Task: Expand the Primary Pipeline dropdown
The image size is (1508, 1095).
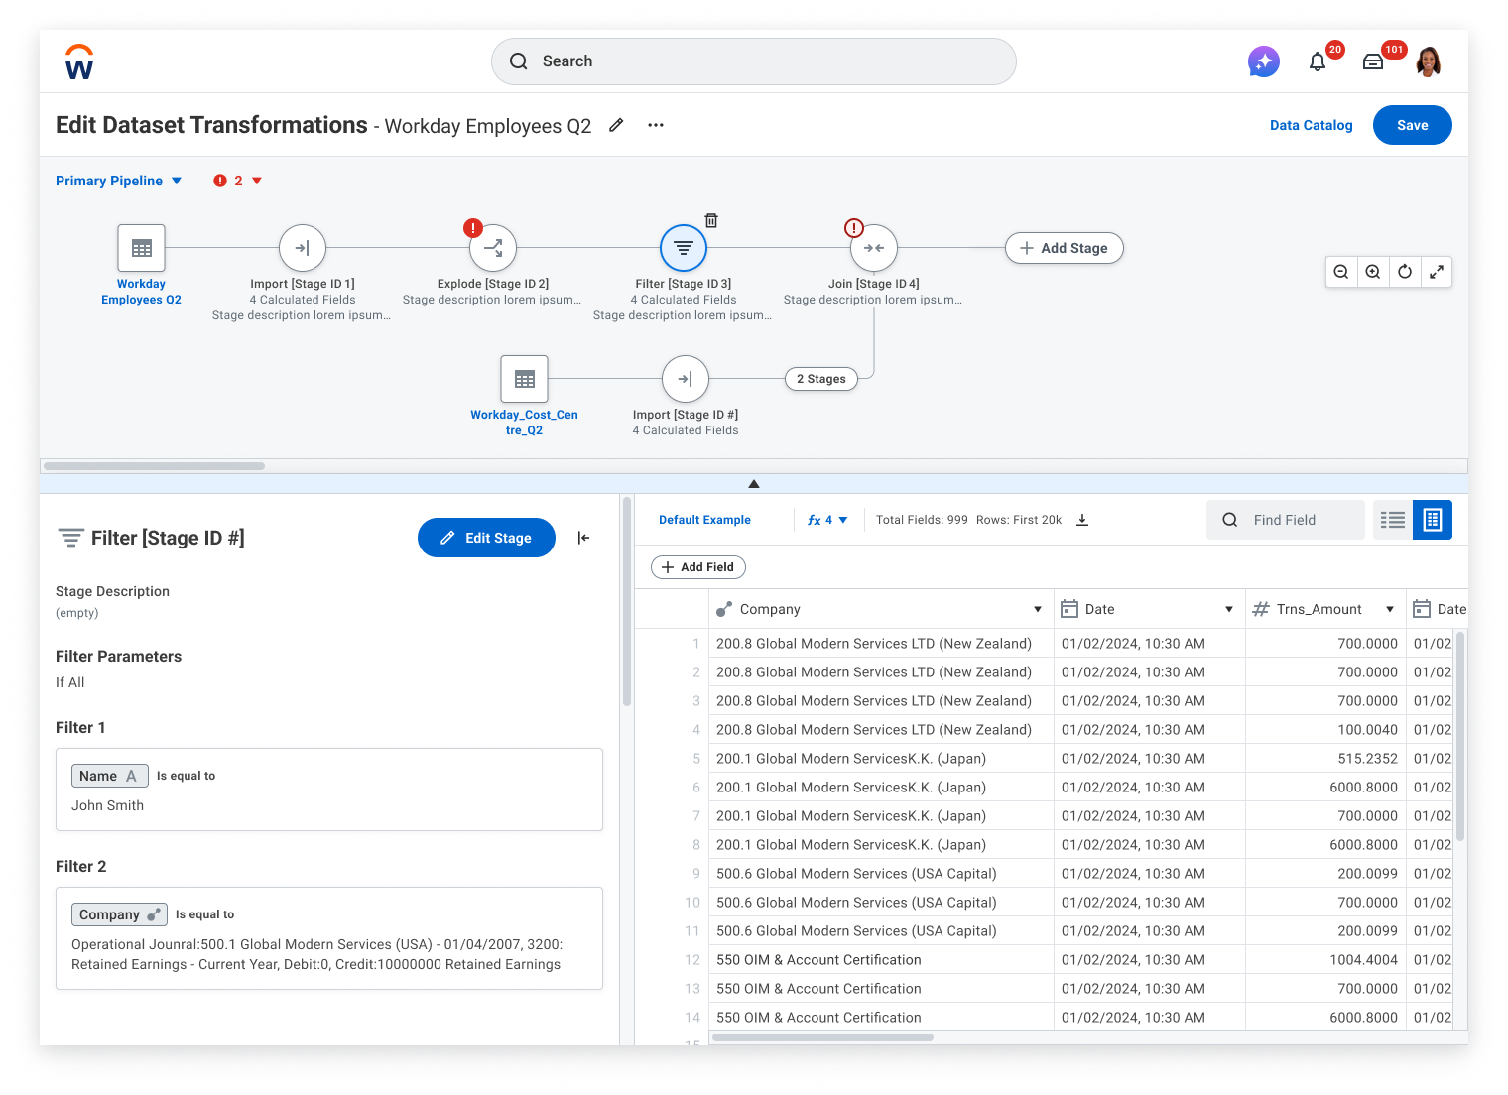Action: point(119,181)
